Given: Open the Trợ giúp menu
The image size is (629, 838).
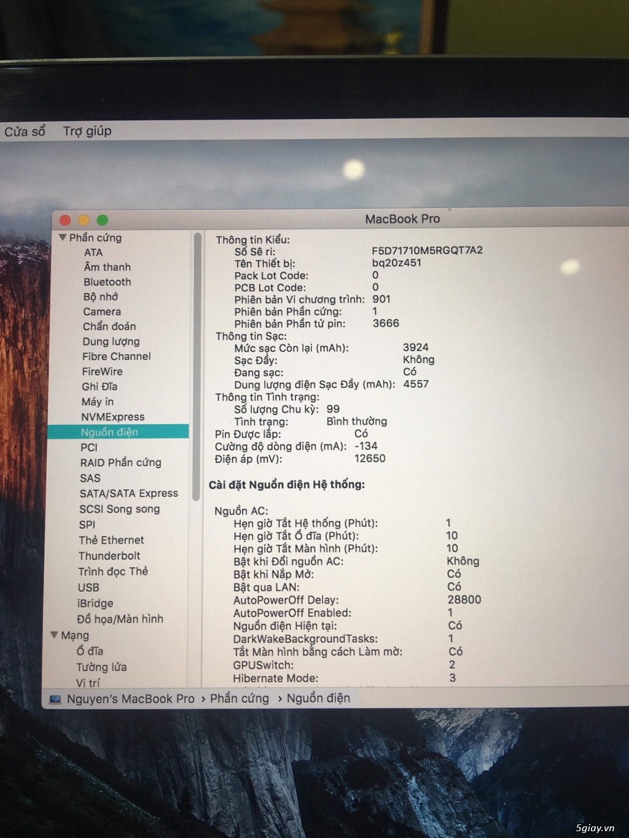Looking at the screenshot, I should 87,131.
